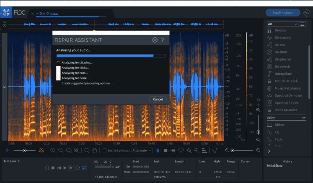Click the Repair Assistant button
This screenshot has width=313, height=183.
pyautogui.click(x=283, y=13)
